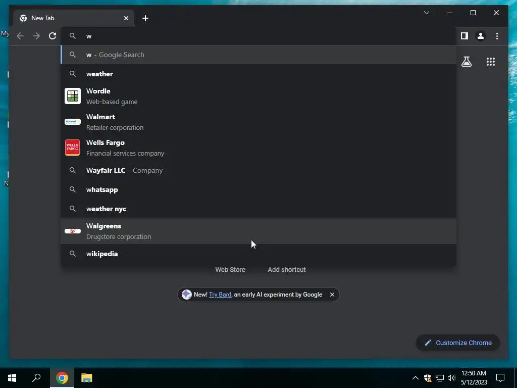Click the Bard logo in the promo
Viewport: 517px width, 388px height.
click(187, 295)
